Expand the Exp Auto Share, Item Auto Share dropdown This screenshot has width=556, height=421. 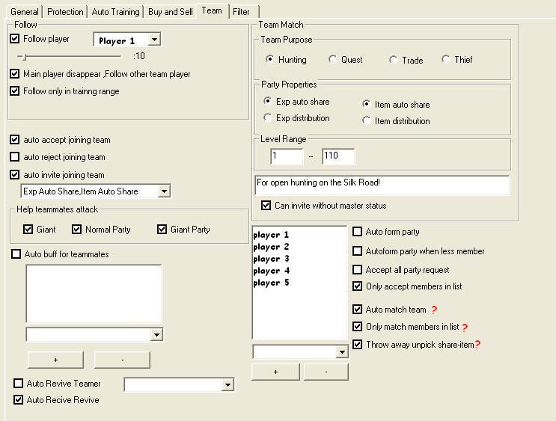[165, 191]
